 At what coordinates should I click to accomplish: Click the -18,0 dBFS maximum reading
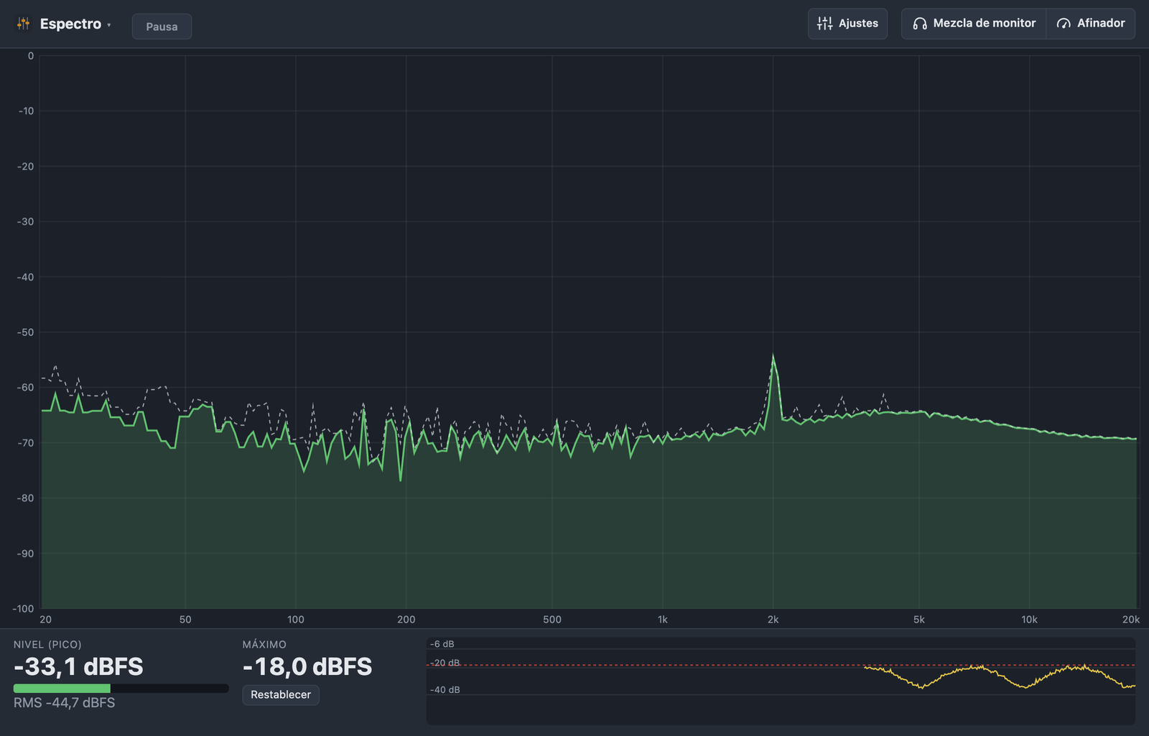pos(307,667)
